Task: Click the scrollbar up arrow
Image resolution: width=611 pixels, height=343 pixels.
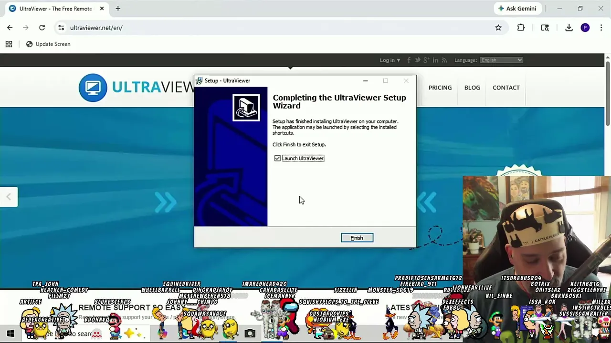Action: click(x=607, y=58)
